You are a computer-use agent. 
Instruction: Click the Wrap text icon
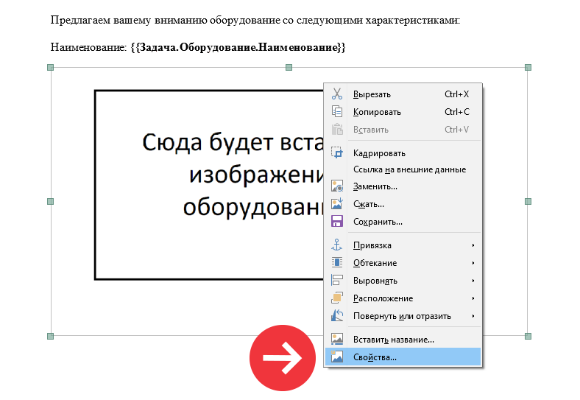click(337, 262)
